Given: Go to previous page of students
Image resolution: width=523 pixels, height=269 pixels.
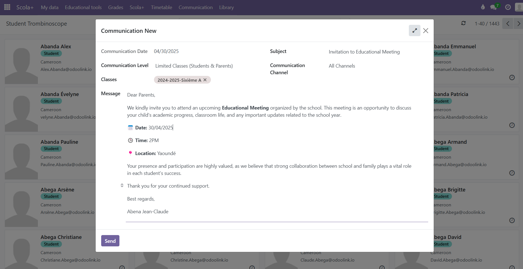Looking at the screenshot, I should 508,24.
